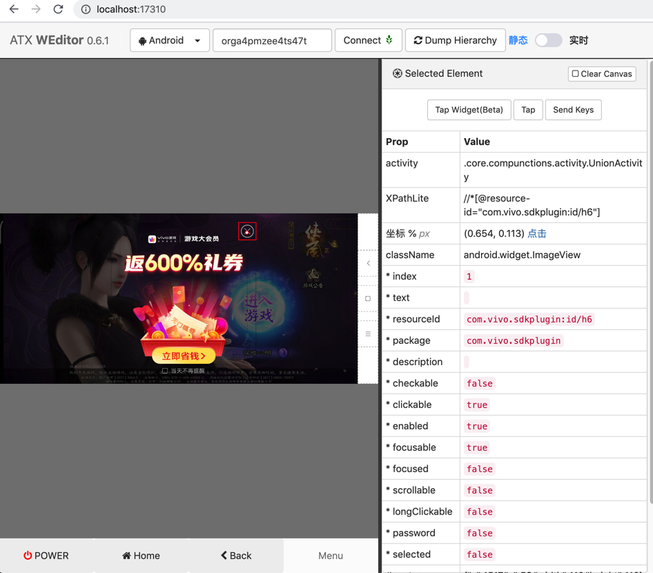Click the Connect button

coord(368,41)
